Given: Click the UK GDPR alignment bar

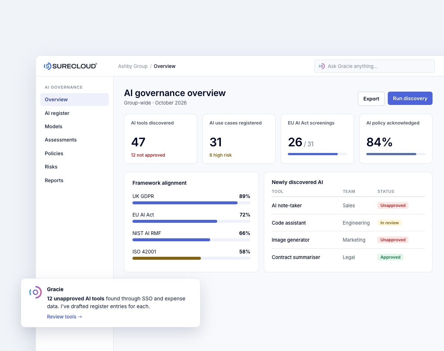Looking at the screenshot, I should pos(191,203).
